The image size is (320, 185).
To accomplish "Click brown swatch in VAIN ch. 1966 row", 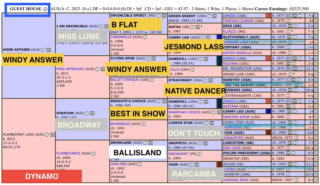I will pyautogui.click(x=268, y=132).
